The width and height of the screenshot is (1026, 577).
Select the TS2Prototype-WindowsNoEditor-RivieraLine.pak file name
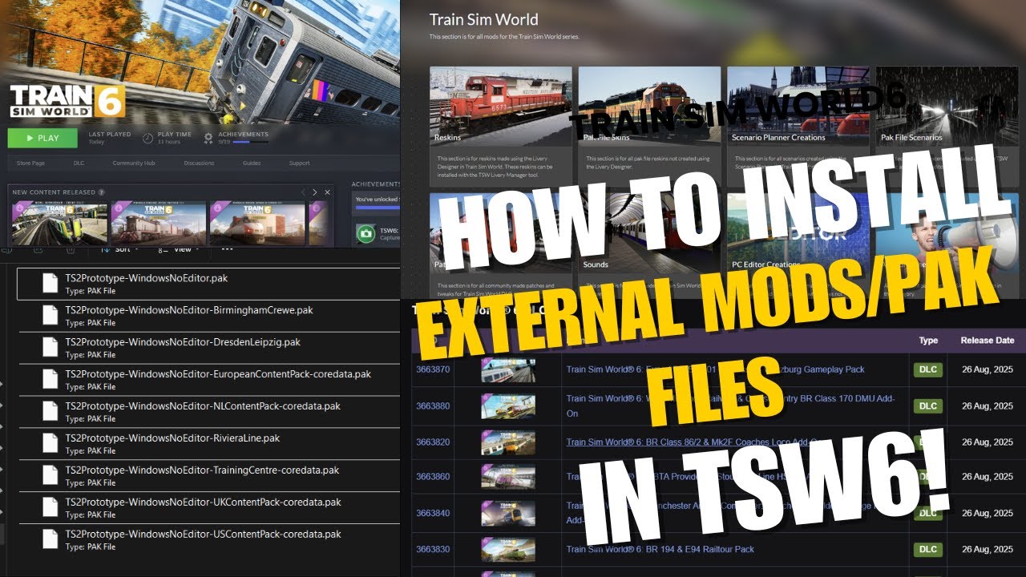(172, 438)
